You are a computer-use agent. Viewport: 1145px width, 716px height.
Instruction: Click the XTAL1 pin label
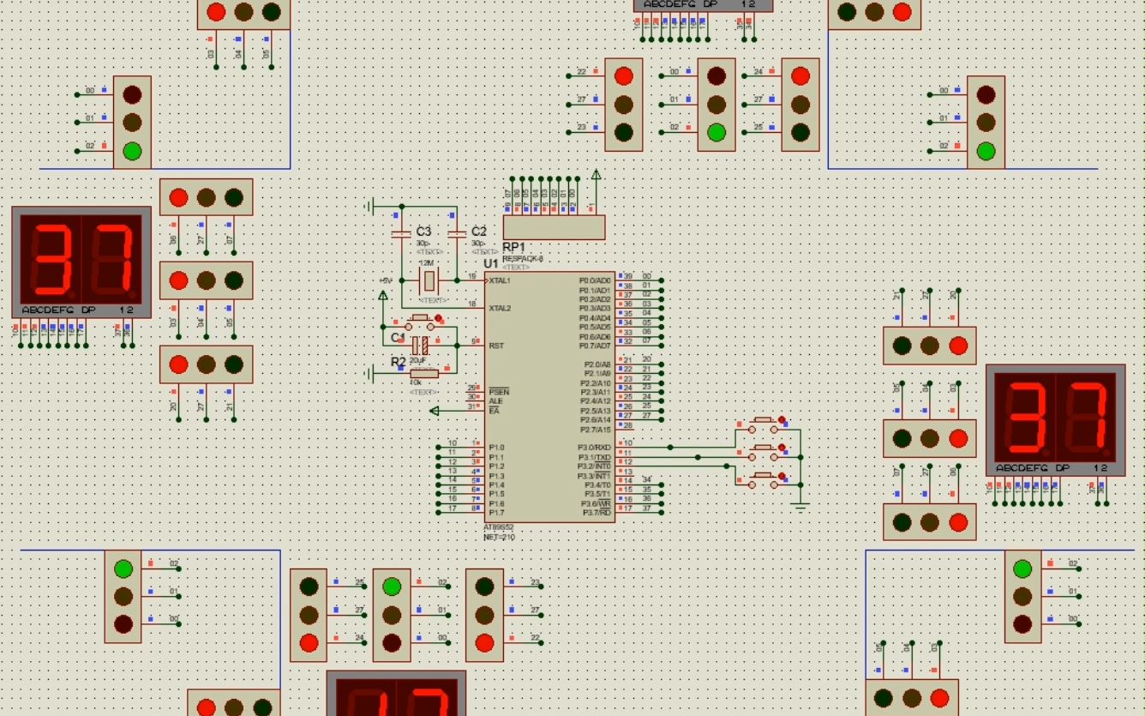500,280
